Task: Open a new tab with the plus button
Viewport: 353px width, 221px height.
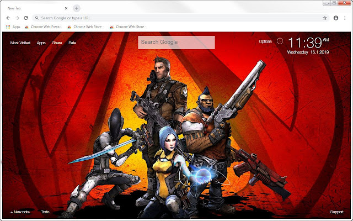Action: (77, 8)
